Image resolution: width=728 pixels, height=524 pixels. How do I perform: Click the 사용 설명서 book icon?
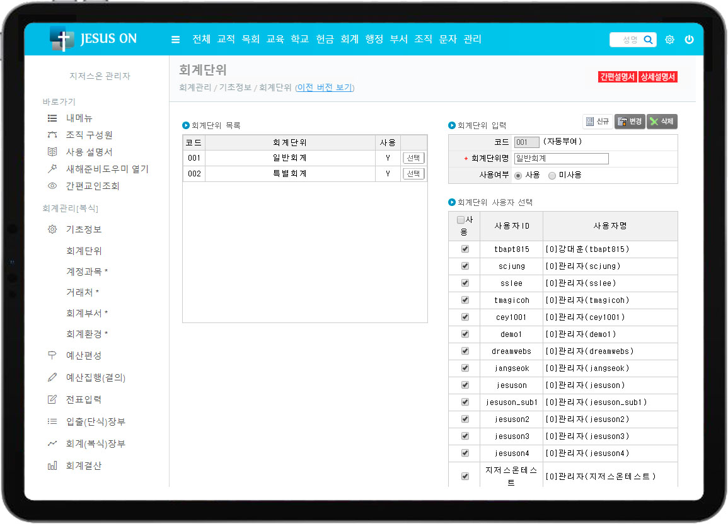[52, 152]
